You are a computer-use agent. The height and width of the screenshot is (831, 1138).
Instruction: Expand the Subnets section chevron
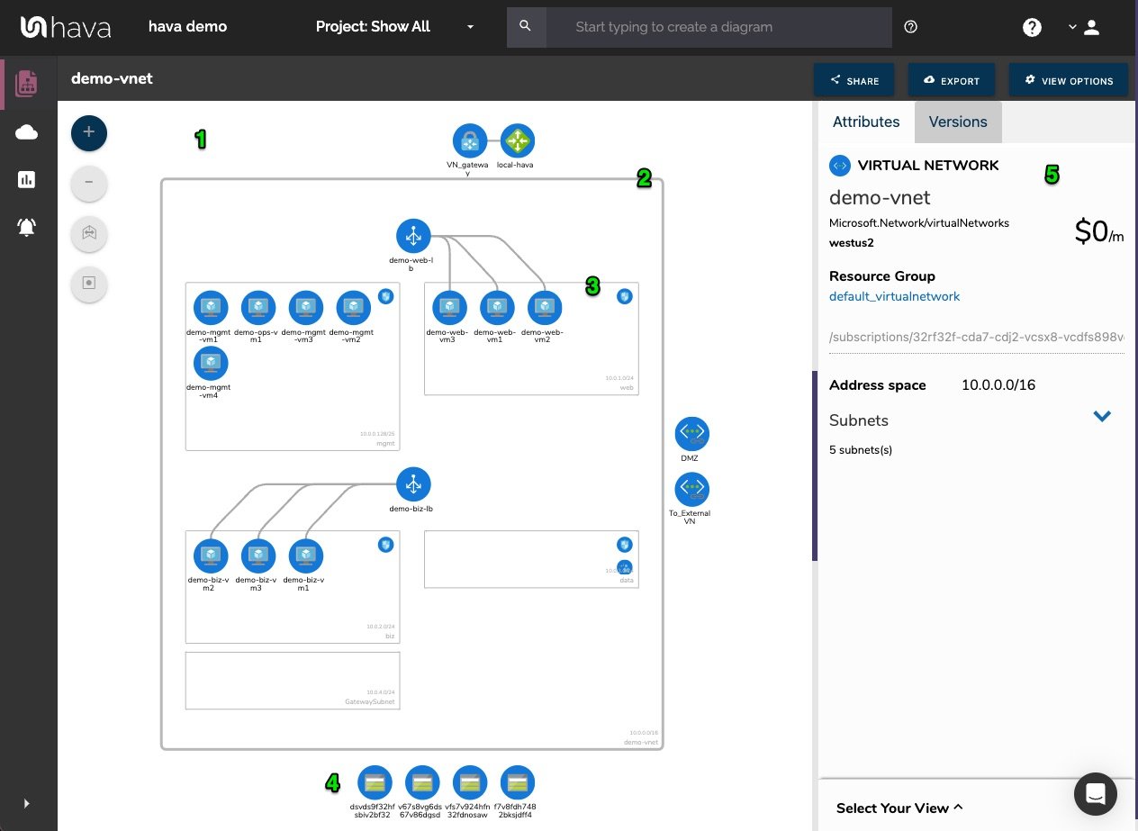(1102, 416)
